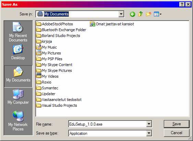The height and width of the screenshot is (141, 193).
Task: Select the Borland Studio Projects folder
Action: tap(58, 36)
